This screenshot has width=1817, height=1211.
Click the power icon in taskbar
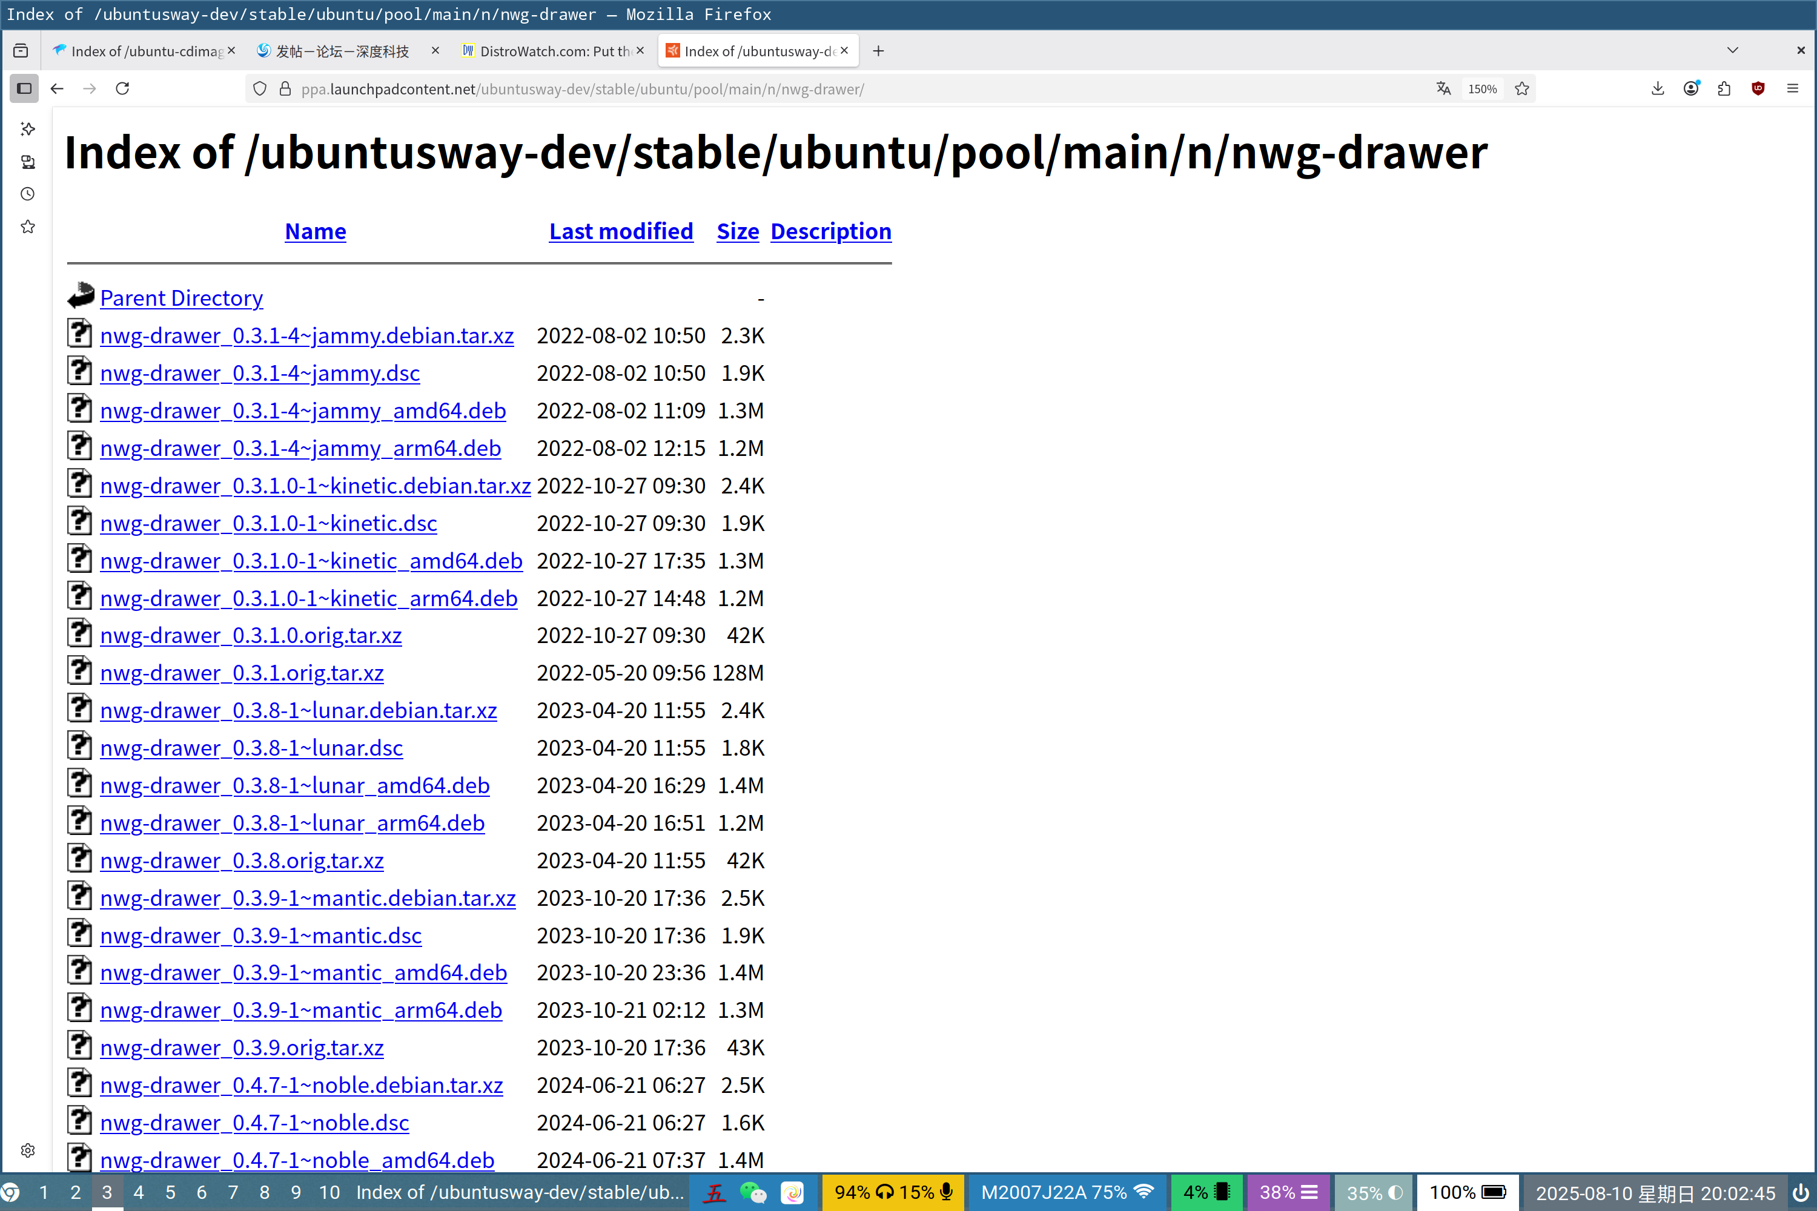(1800, 1192)
